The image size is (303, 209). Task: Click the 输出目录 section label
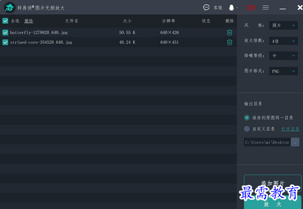pos(253,104)
